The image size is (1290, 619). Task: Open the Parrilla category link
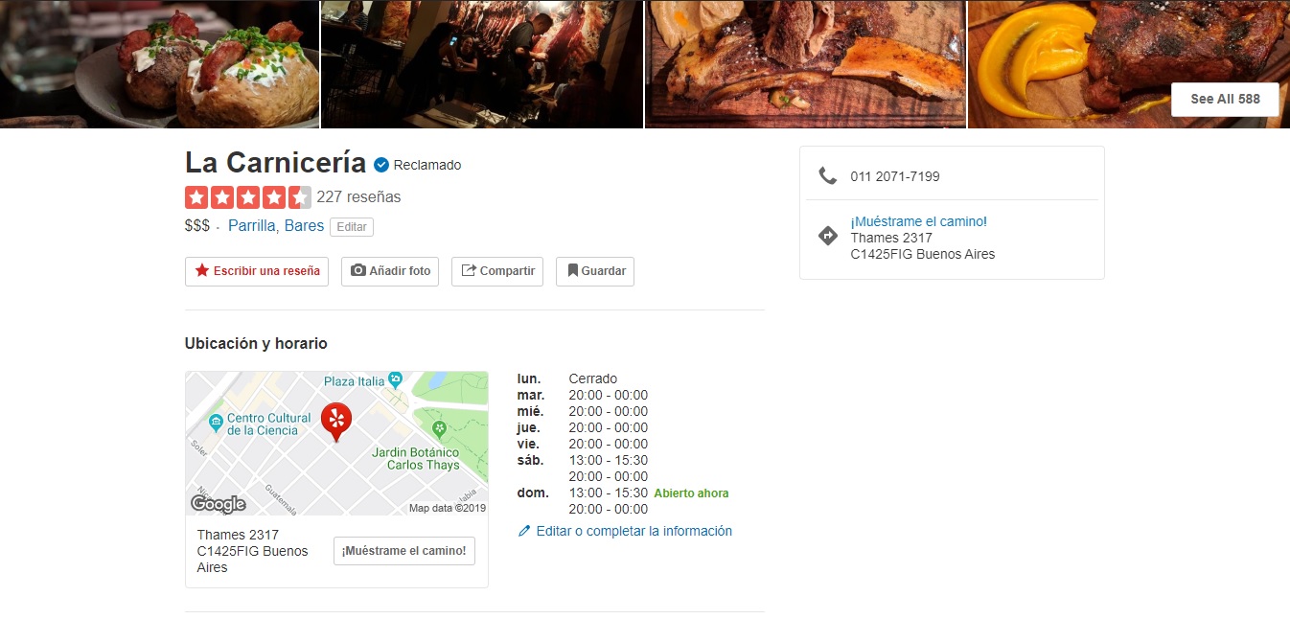click(253, 226)
